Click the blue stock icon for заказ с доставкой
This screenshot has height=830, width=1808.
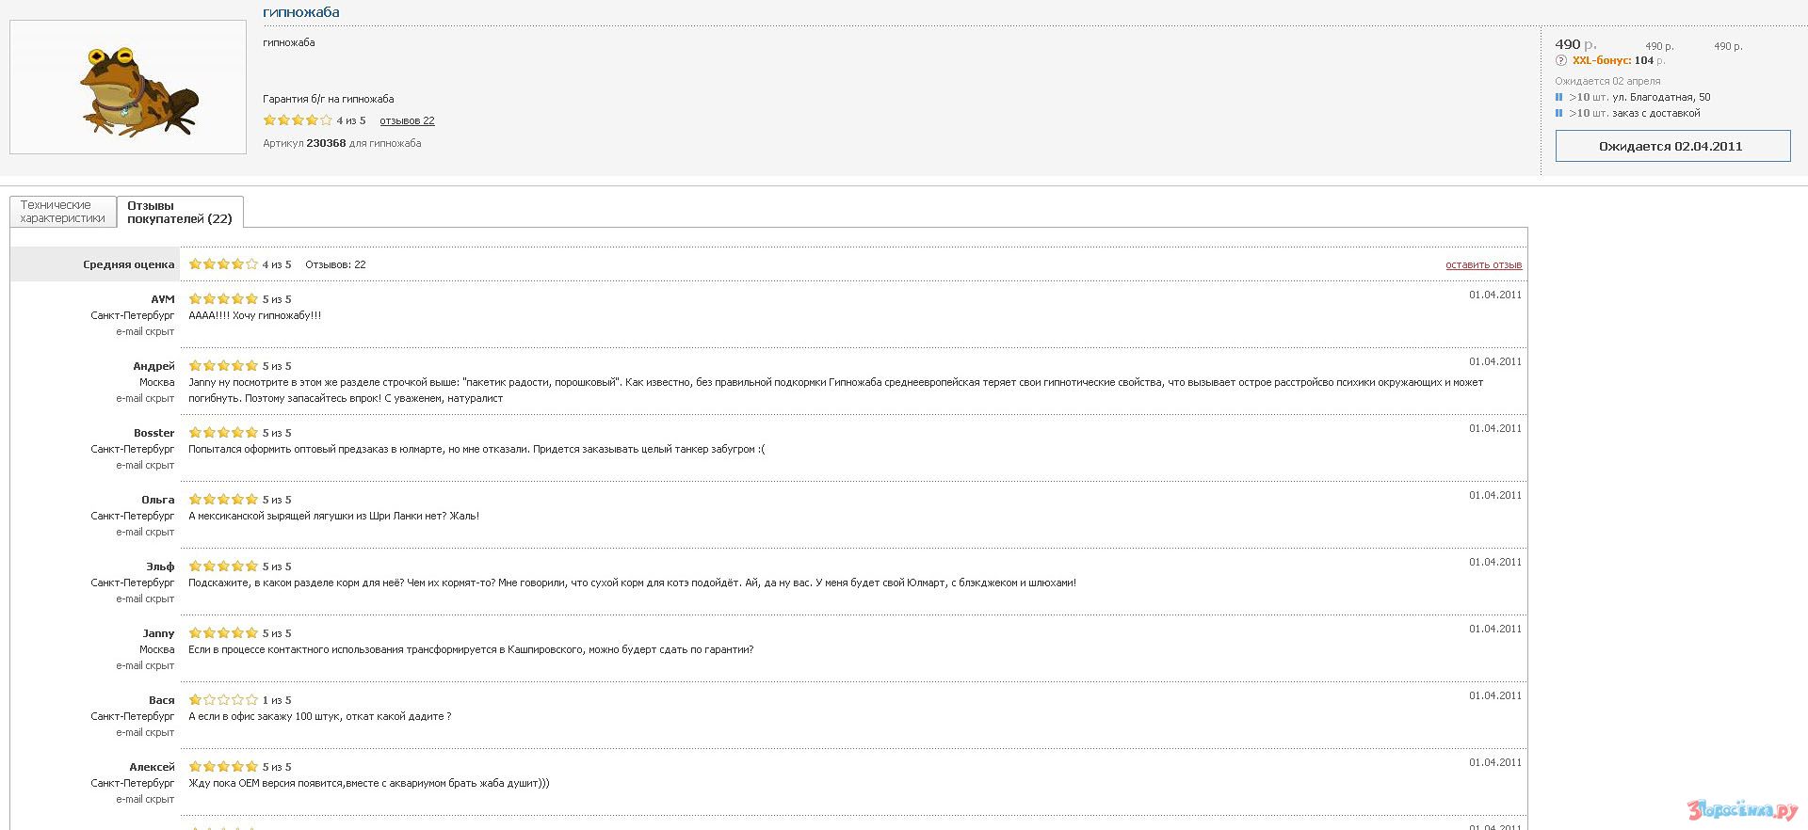(1559, 113)
